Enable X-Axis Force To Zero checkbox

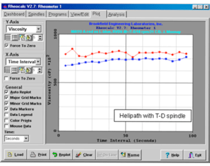click(6, 78)
